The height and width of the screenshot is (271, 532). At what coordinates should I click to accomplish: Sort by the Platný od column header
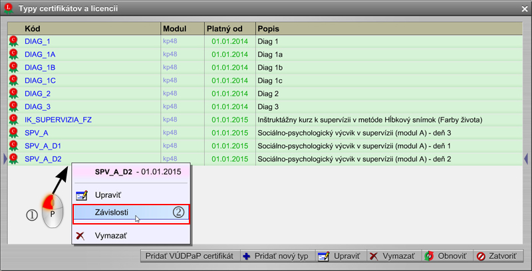(229, 29)
